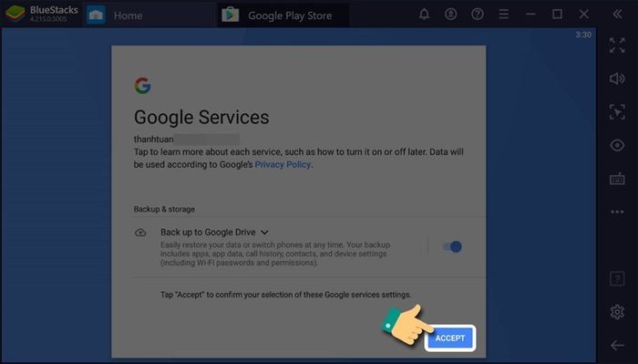638x364 pixels.
Task: Open the account profile icon
Action: 450,15
